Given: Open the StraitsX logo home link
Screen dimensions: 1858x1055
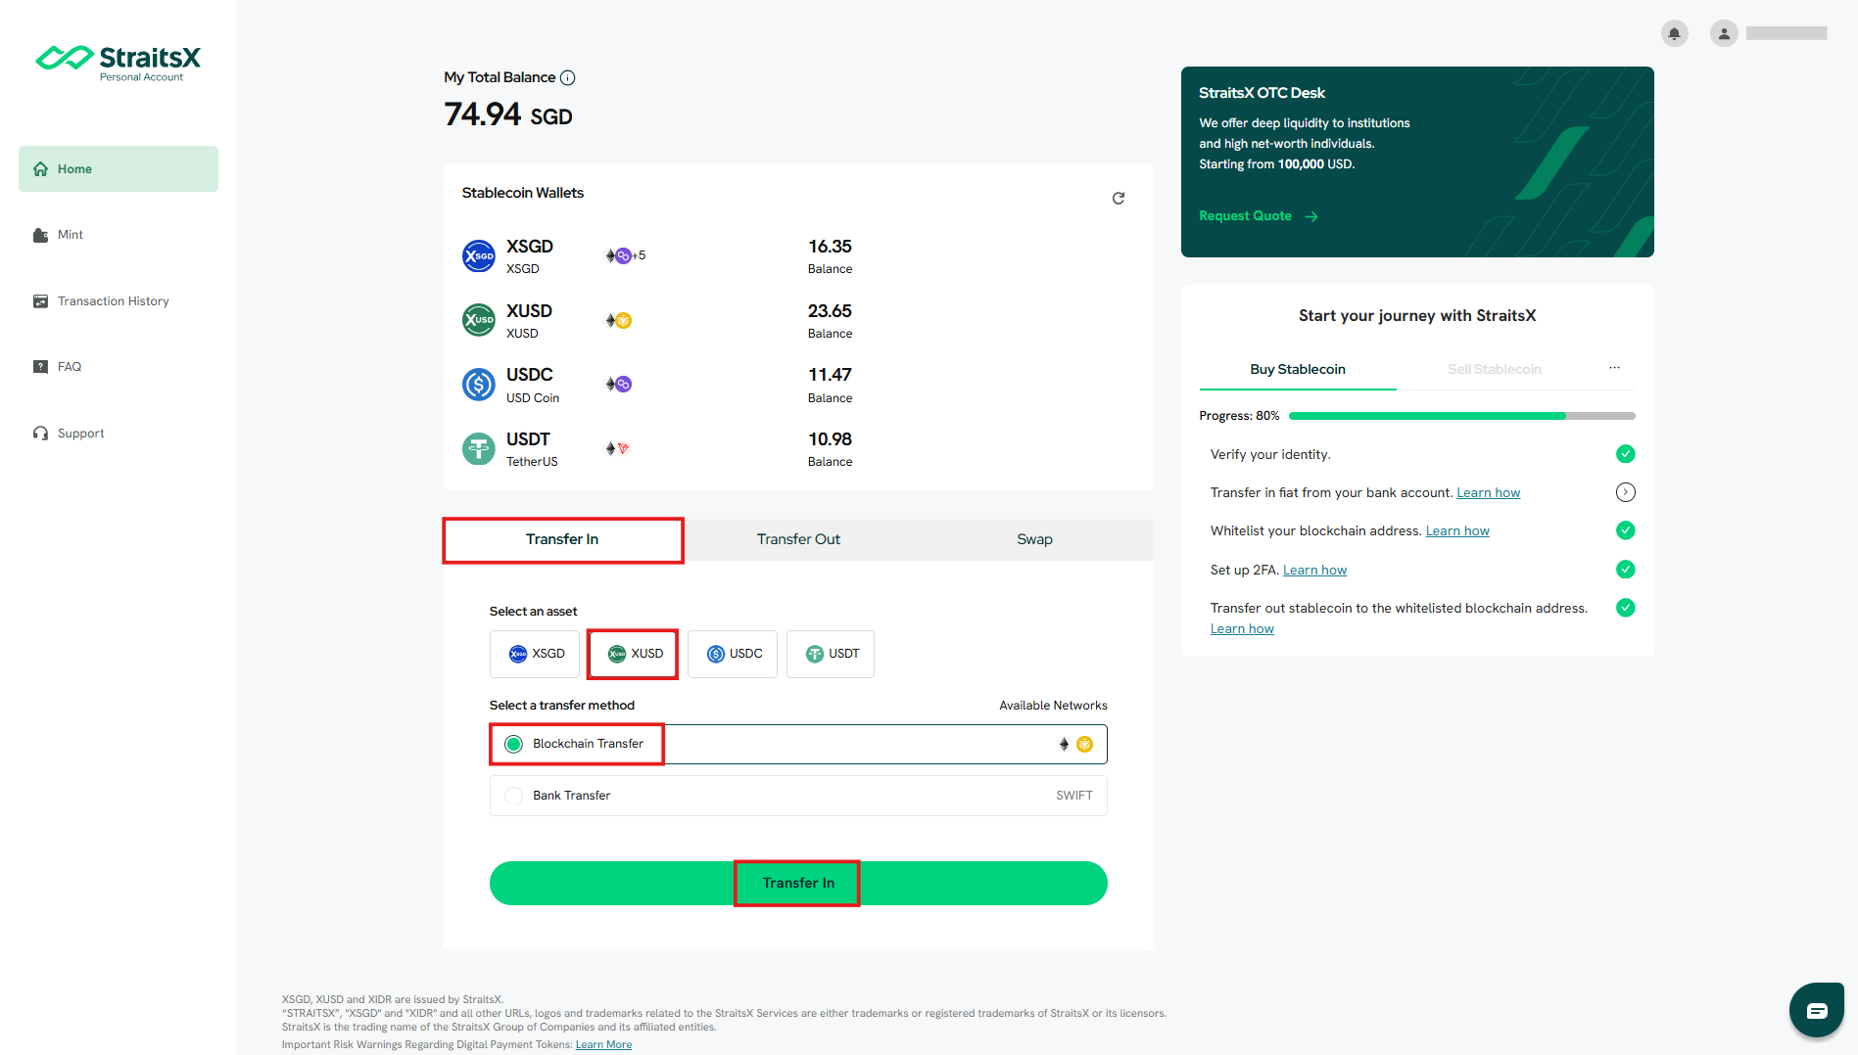Looking at the screenshot, I should (119, 64).
